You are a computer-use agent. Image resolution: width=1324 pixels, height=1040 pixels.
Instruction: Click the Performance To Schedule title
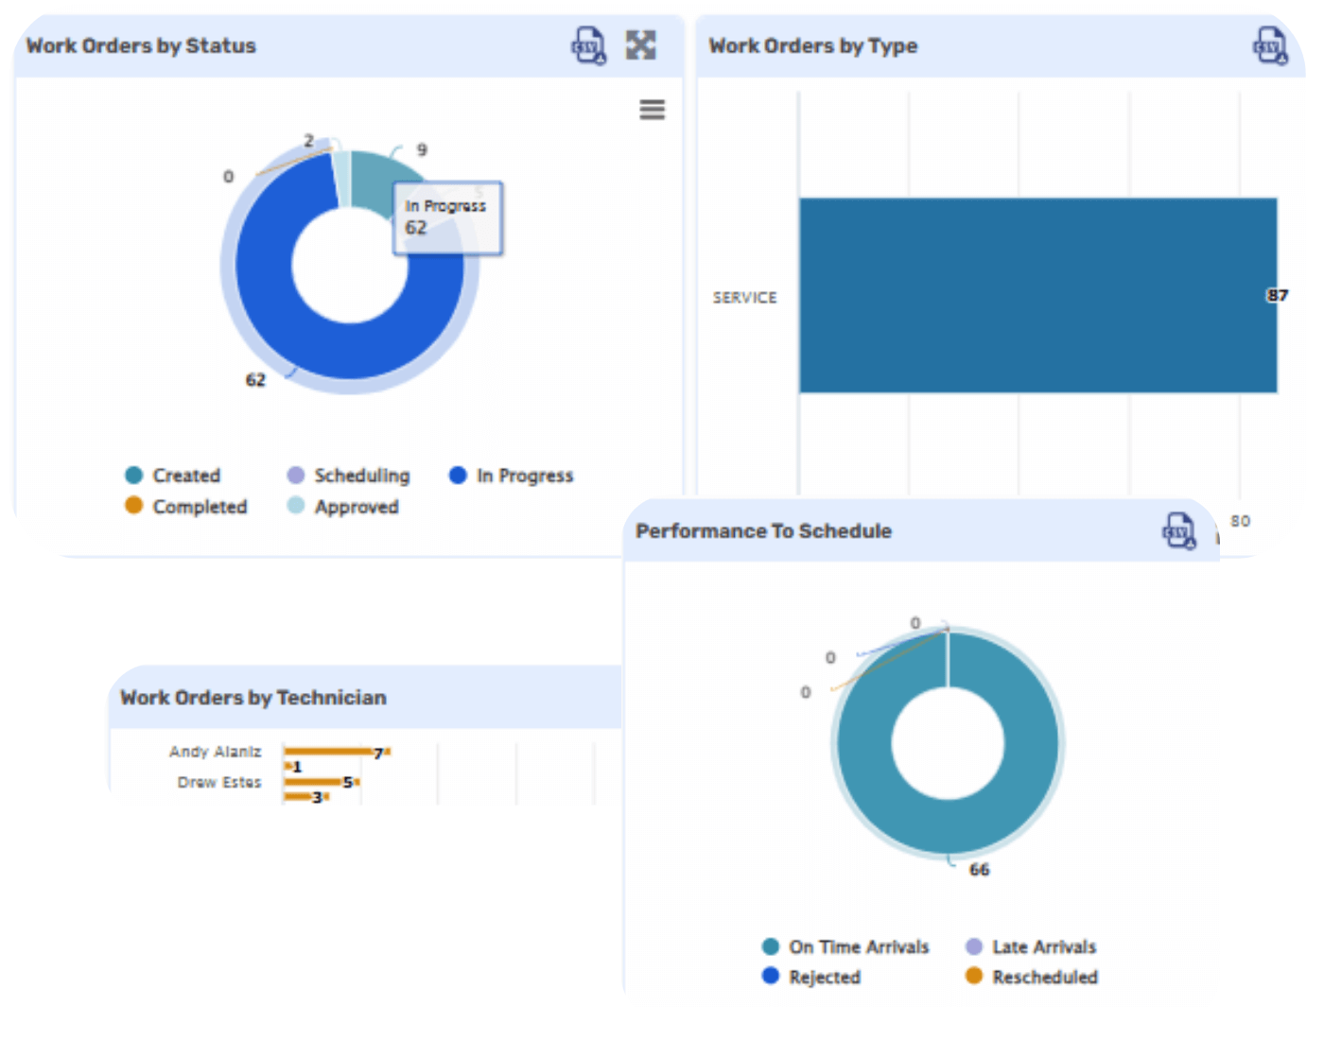point(763,530)
